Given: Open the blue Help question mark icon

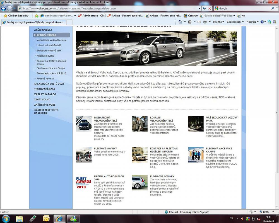Looking at the screenshot, I should pyautogui.click(x=262, y=22).
